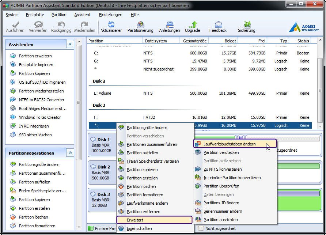Click Partition erstellen in Partitionsoperationen panel
Viewport: 326px width, 235px height.
[x=34, y=208]
